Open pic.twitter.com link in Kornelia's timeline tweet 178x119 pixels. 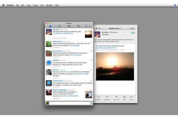pyautogui.click(x=63, y=33)
